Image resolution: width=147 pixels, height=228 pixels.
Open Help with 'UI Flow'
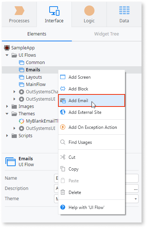click(92, 208)
